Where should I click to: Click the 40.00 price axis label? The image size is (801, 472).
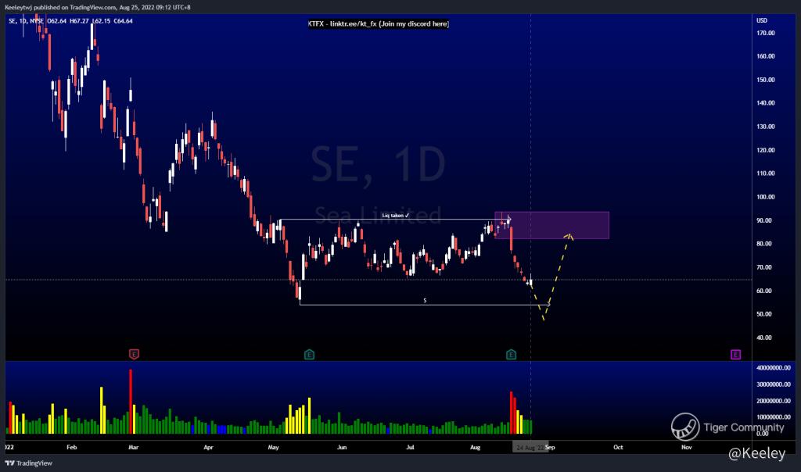(764, 338)
